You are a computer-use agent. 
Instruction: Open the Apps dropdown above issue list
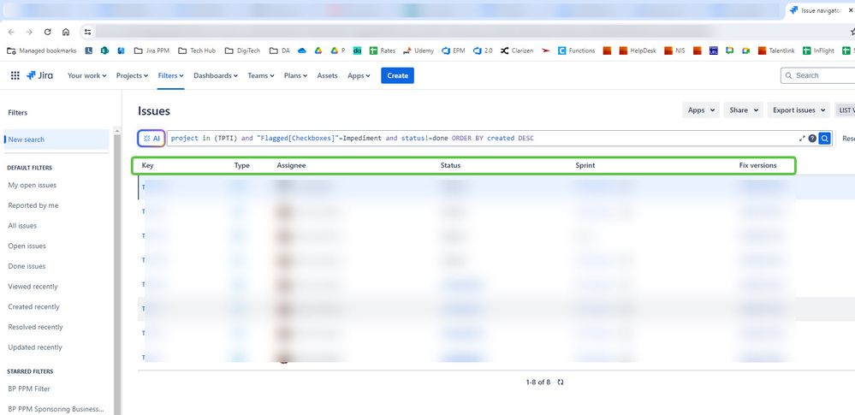(x=701, y=110)
